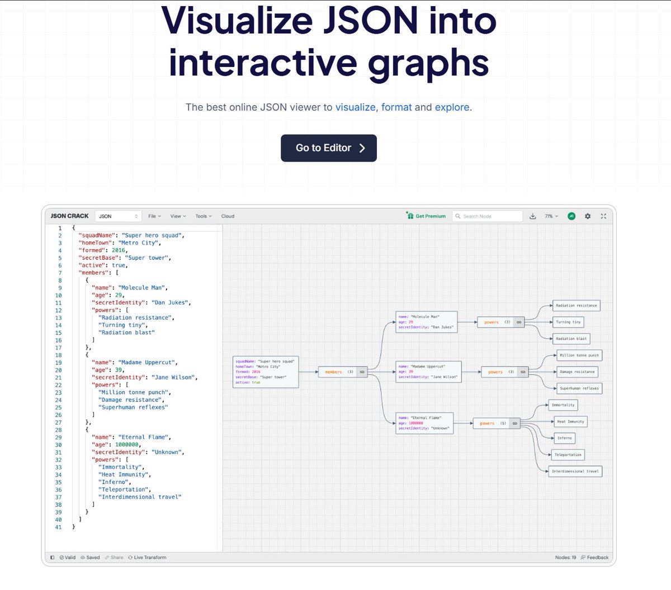The width and height of the screenshot is (671, 590).
Task: Click the Teleportation graph node
Action: [x=568, y=455]
